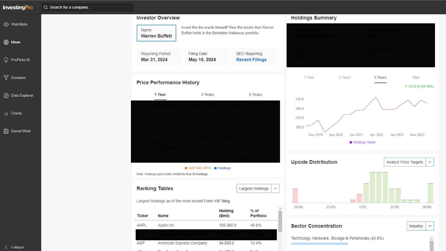Click ranking table scroll-up arrow
This screenshot has width=446, height=251.
tap(280, 209)
